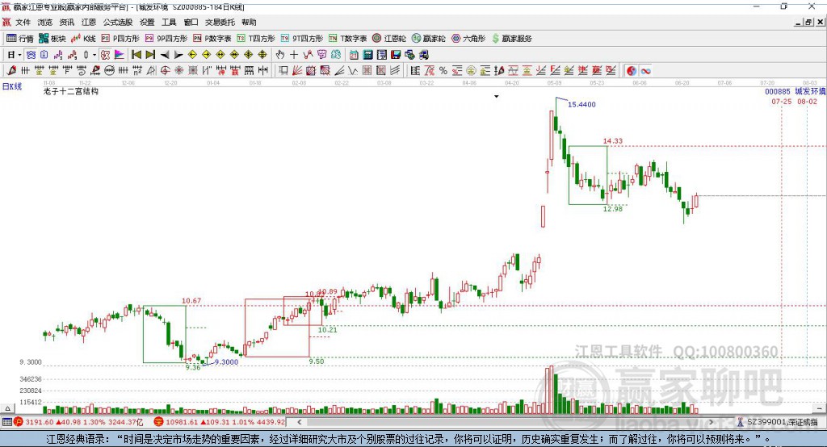Image resolution: width=827 pixels, height=447 pixels.
Task: Open the T数字表 tool
Action: 347,39
